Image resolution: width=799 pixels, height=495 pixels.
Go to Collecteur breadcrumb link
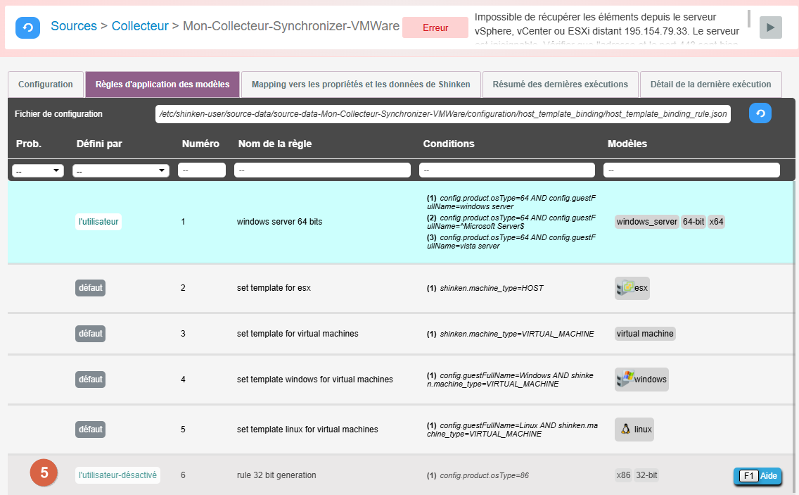pyautogui.click(x=140, y=26)
